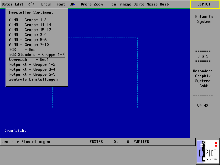Image resolution: width=220 pixels, height=165 pixels.
Task: Click the DePICT title button
Action: (205, 4)
